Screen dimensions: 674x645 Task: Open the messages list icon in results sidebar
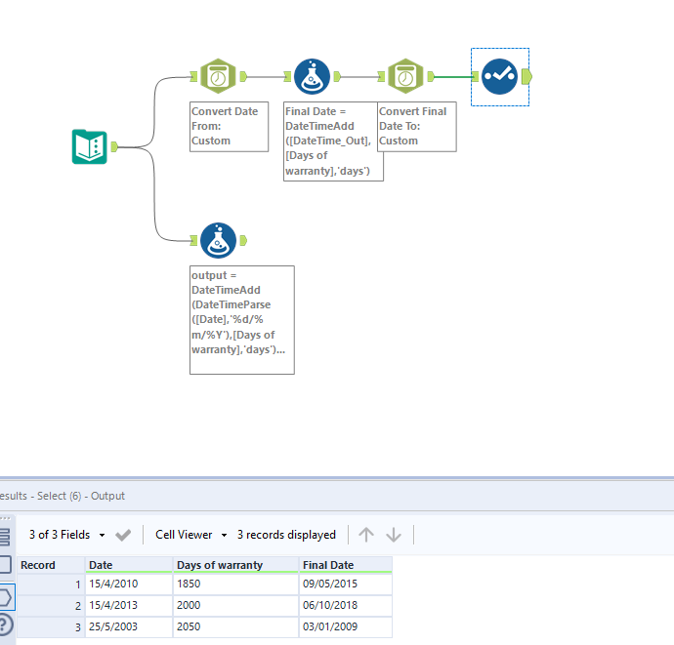tap(5, 537)
